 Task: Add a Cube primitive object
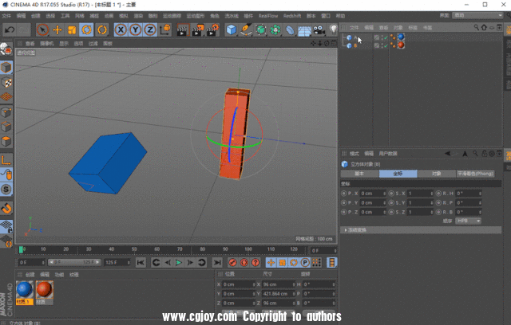(x=232, y=30)
